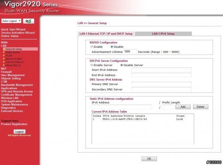Click the arrow beside Wired 802.1x
The image size is (223, 165).
4,65
